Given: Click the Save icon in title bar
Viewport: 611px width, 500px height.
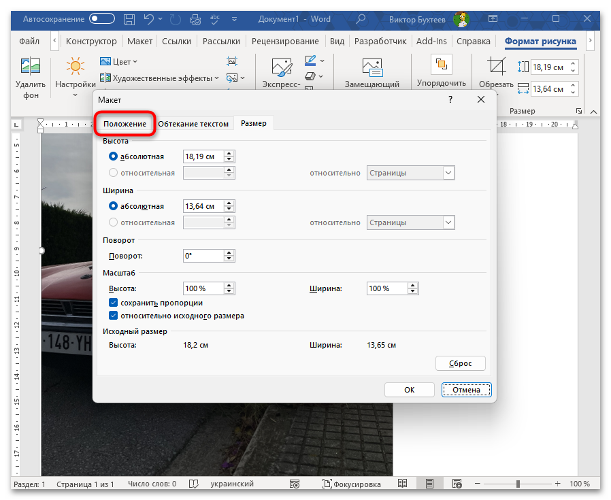Looking at the screenshot, I should 129,19.
